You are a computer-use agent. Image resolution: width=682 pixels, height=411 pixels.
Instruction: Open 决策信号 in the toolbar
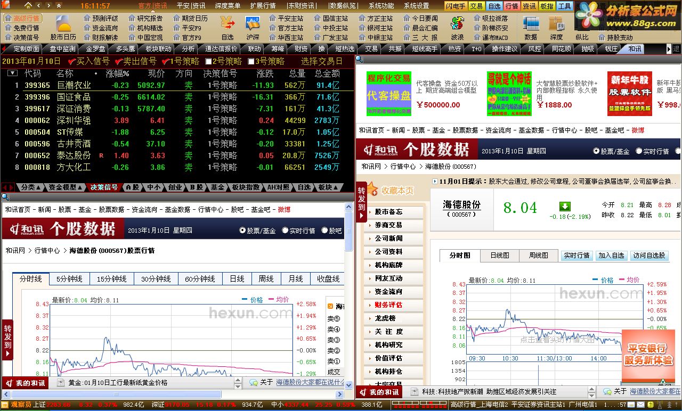(22, 37)
